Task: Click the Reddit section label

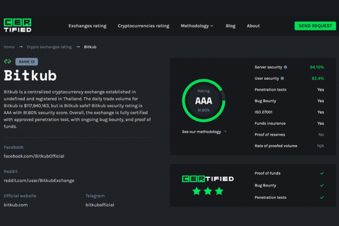Action: tap(11, 172)
